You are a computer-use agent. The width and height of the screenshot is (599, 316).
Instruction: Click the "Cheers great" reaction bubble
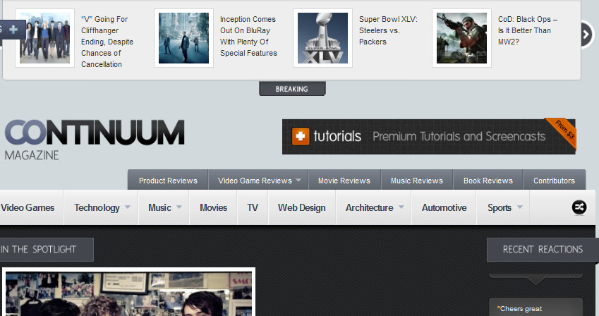click(x=536, y=308)
